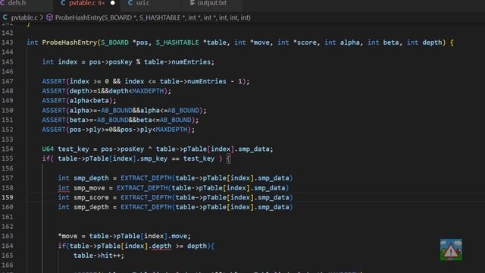Viewport: 485px width, 273px height.
Task: Click smp_score variable on line 159
Action: [91, 197]
